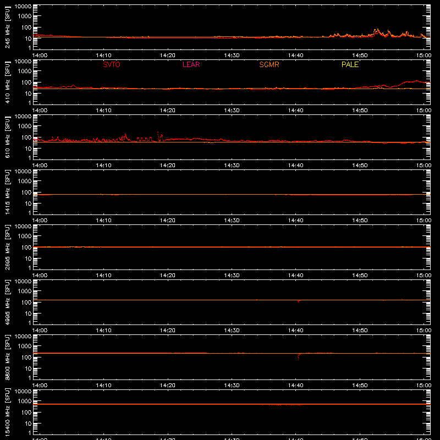Select the '245 MHz [SFU]' axis label
Image resolution: width=440 pixels, height=440 pixels.
click(8, 27)
